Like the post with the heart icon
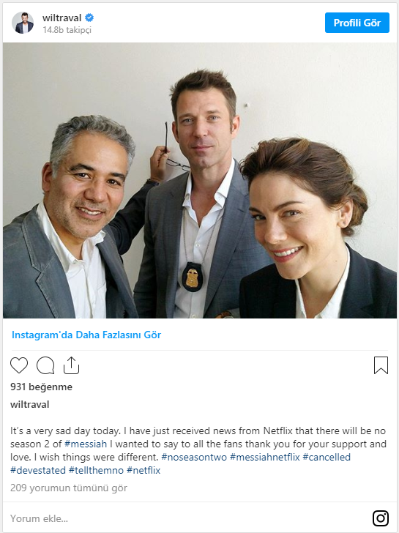Screen dimensions: 399x533 pos(19,365)
